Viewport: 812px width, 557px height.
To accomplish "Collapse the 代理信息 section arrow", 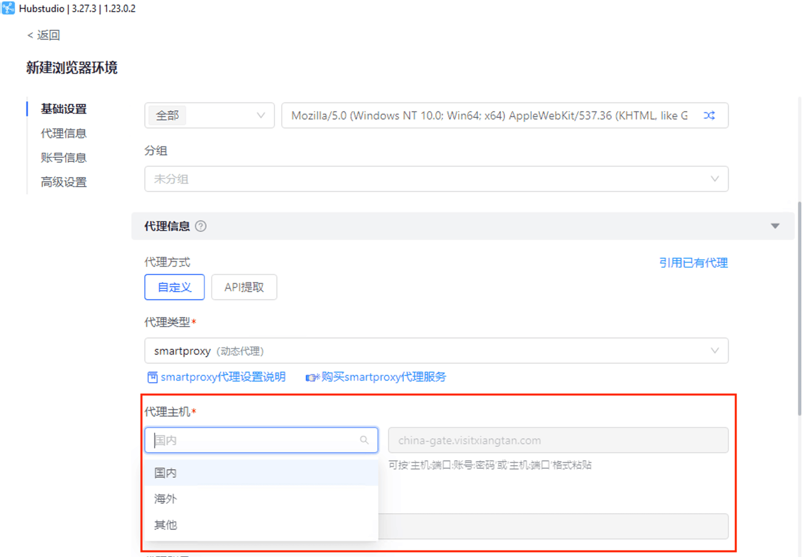I will coord(775,226).
